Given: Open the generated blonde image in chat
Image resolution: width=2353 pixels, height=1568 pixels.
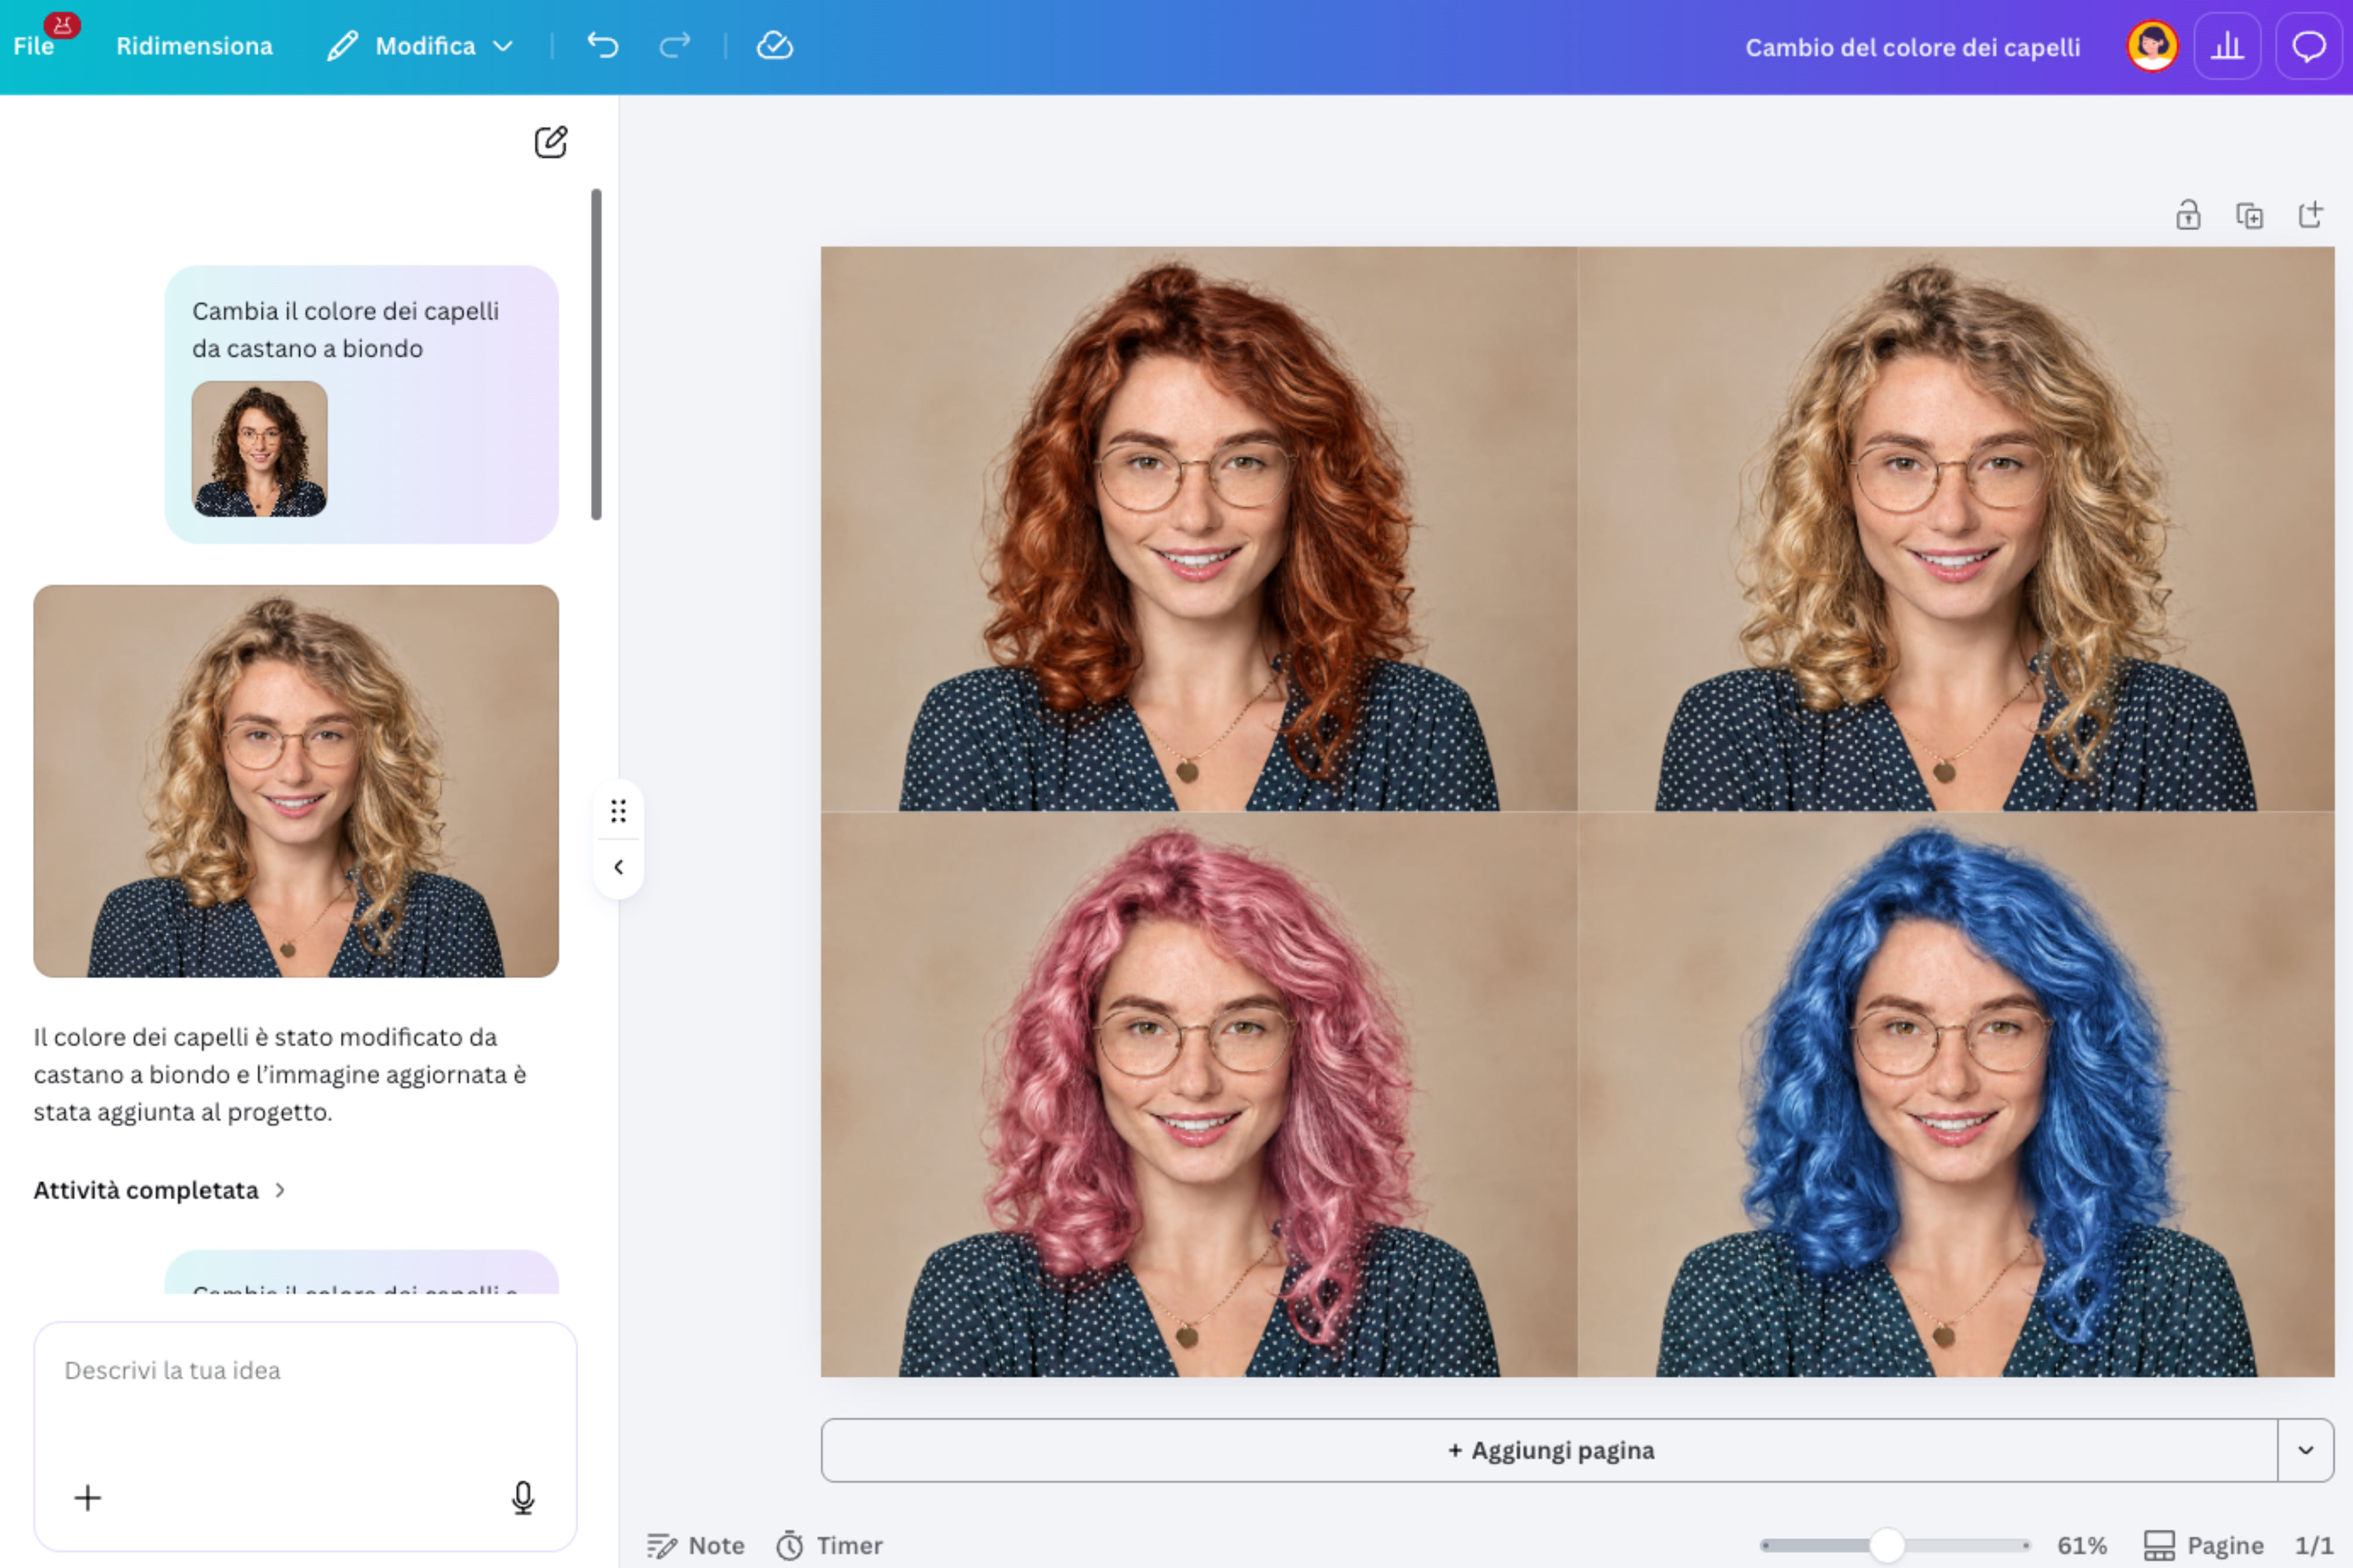Looking at the screenshot, I should click(x=296, y=781).
